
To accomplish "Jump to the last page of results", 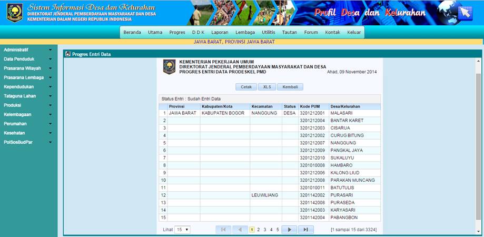I will [x=306, y=230].
